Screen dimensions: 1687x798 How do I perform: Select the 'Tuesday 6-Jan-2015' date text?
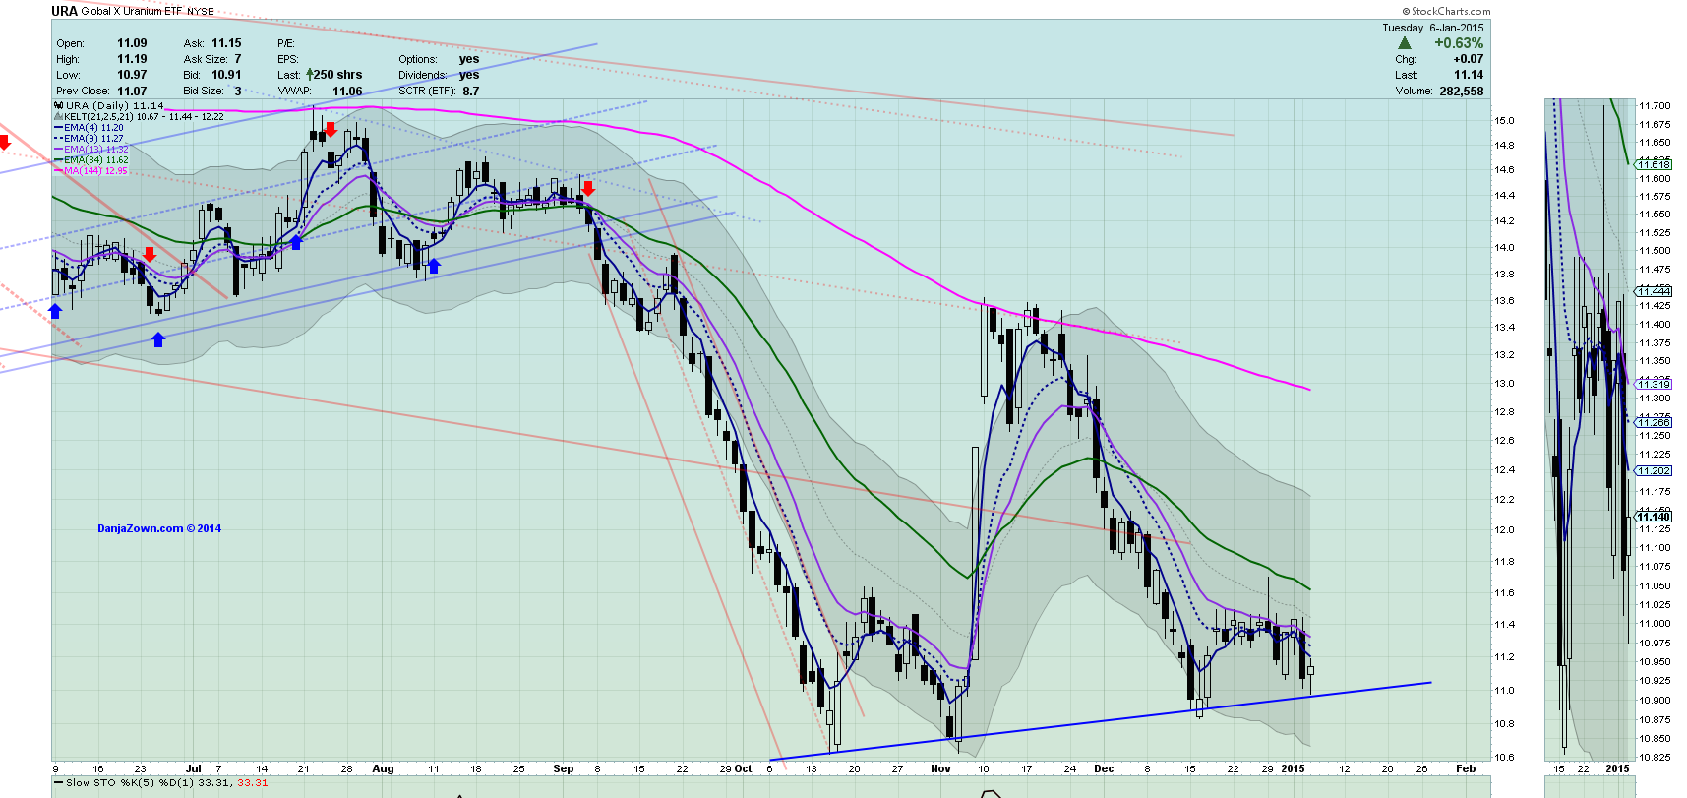1432,28
